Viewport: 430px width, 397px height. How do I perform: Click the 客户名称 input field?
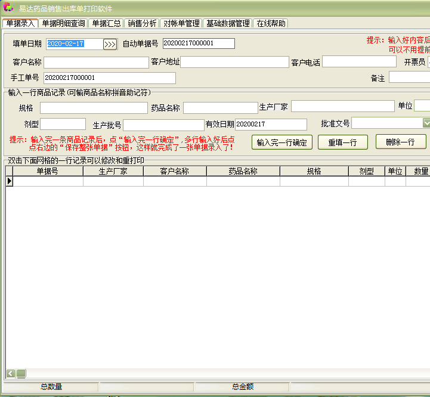[x=96, y=63]
